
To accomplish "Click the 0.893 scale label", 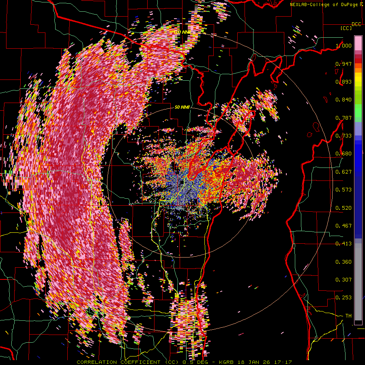I will pos(344,82).
